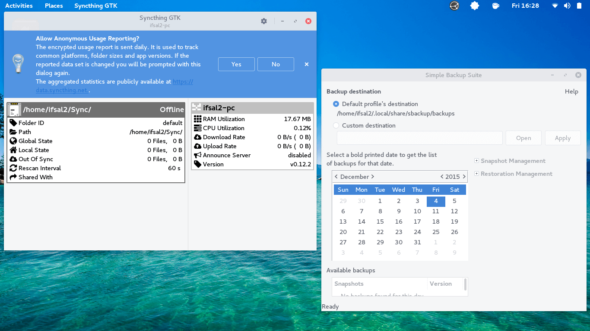Screen dimensions: 590x331
Task: Open Syncthing GTK settings gear menu
Action: coord(264,21)
